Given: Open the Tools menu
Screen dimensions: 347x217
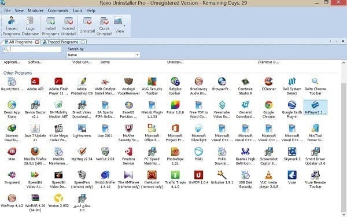Looking at the screenshot, I should [77, 10].
